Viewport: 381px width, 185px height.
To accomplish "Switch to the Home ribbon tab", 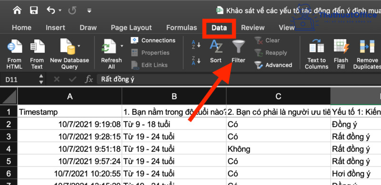I will click(x=21, y=28).
